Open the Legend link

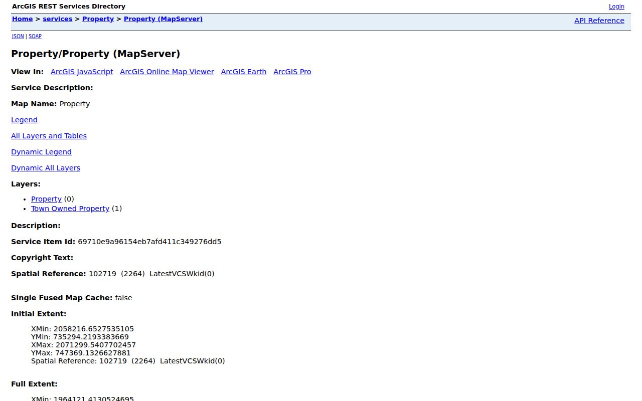coord(24,120)
